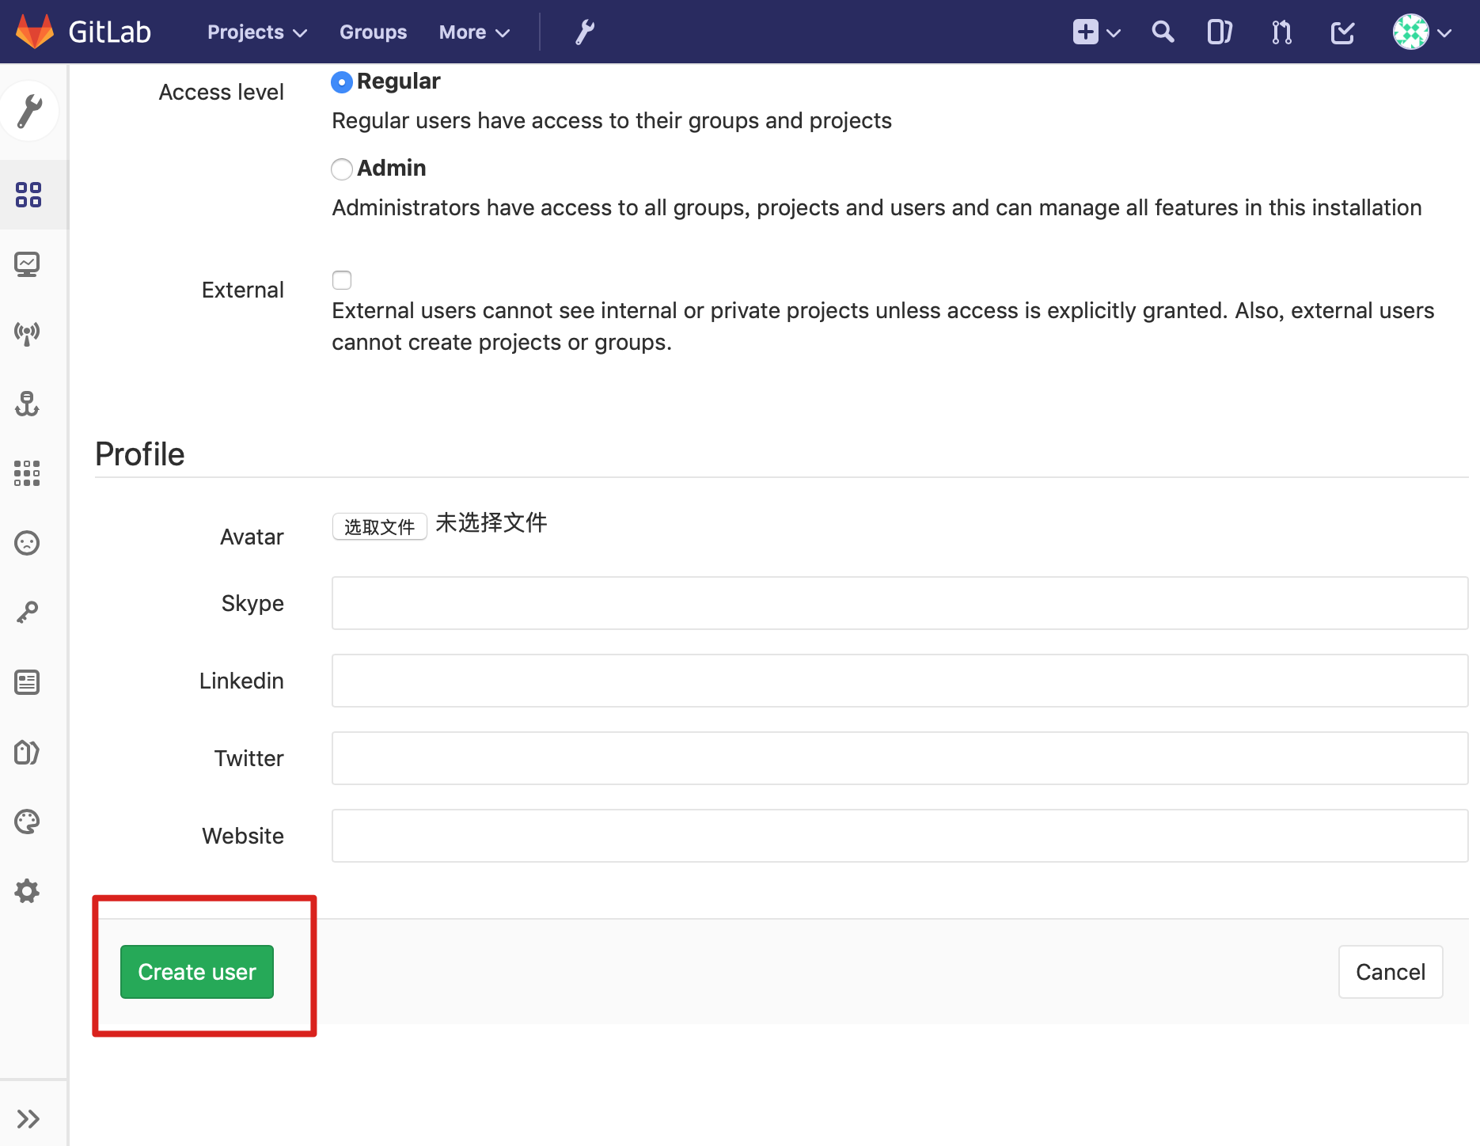1480x1146 pixels.
Task: Open the More dropdown menu
Action: pyautogui.click(x=475, y=32)
